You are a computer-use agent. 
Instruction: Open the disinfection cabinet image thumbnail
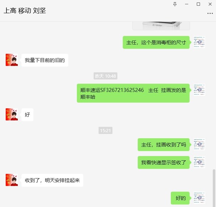pos(161,26)
